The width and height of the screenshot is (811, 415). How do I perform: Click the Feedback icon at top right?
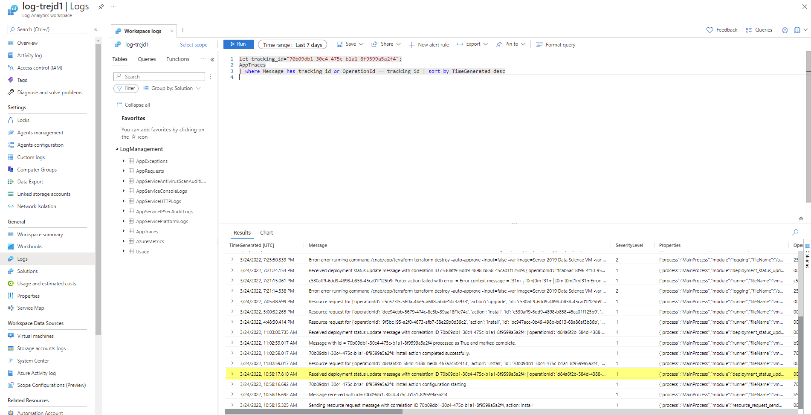point(721,30)
